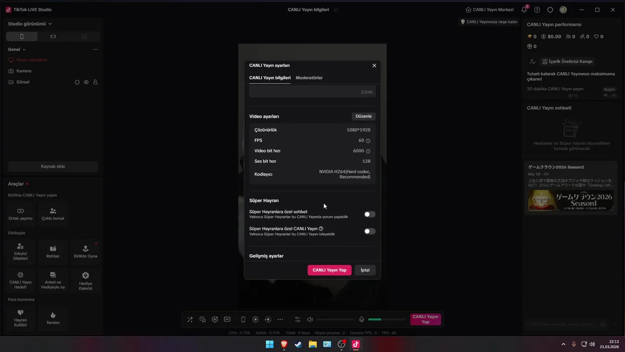Open Anket ve Hediyeyle oy tool
This screenshot has width=625, height=352.
(53, 281)
